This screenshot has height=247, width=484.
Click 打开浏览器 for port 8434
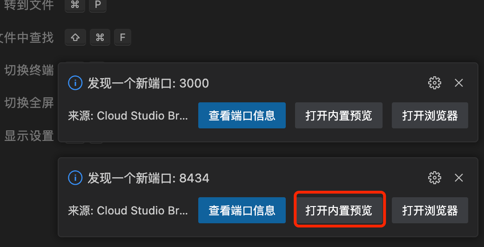[x=430, y=210]
